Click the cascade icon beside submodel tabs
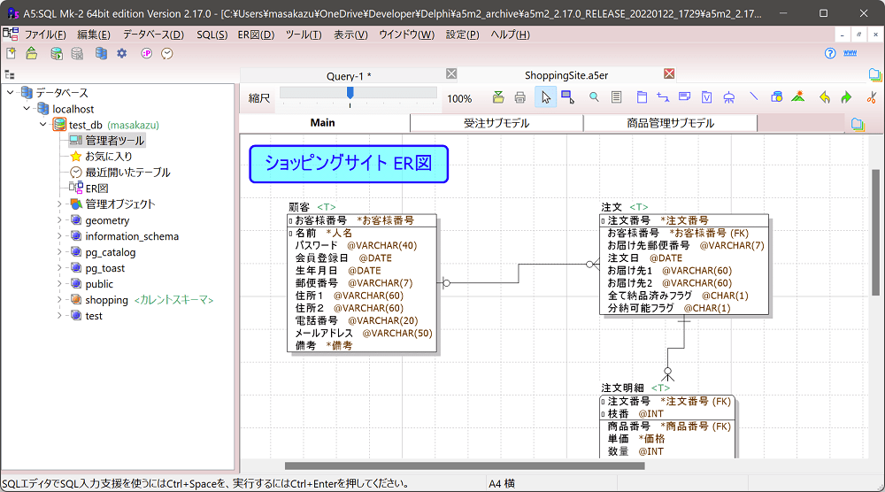The image size is (885, 492). click(x=858, y=124)
